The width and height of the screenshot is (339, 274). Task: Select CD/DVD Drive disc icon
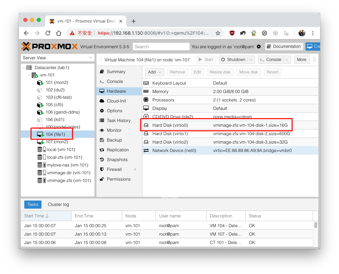click(146, 117)
